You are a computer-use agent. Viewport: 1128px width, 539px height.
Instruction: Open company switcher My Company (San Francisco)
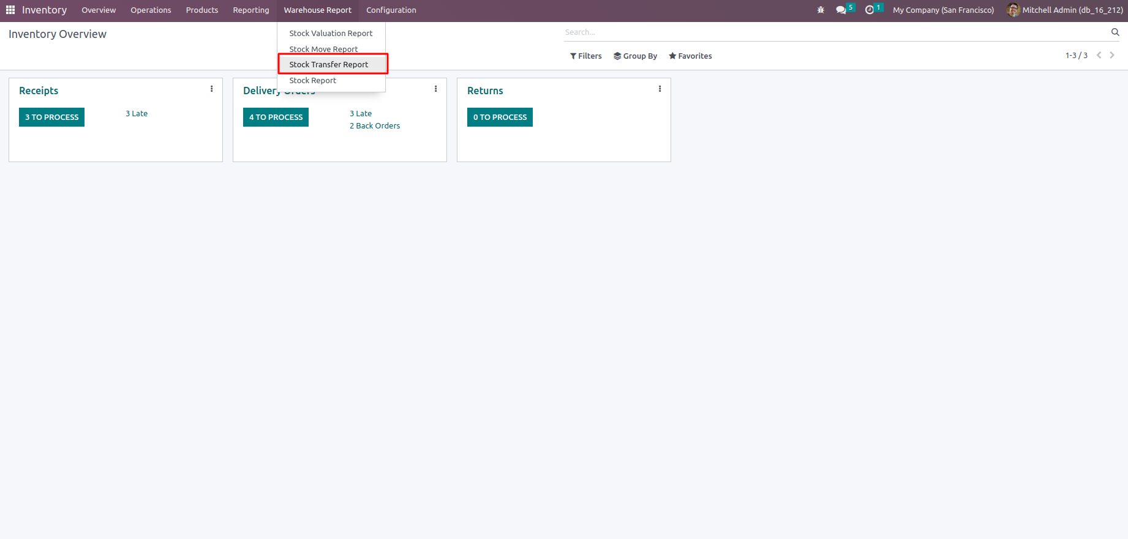(x=943, y=10)
